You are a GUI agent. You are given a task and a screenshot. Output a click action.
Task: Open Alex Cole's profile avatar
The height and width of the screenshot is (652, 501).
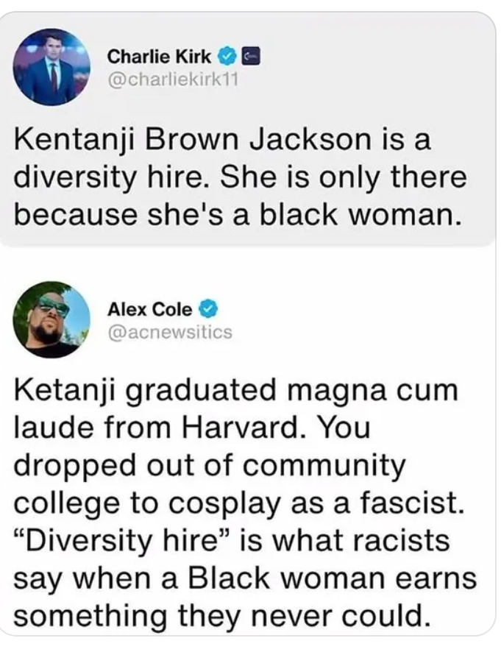[51, 319]
